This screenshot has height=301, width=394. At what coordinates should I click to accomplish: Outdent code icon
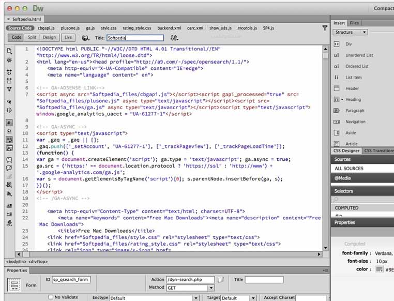point(9,214)
